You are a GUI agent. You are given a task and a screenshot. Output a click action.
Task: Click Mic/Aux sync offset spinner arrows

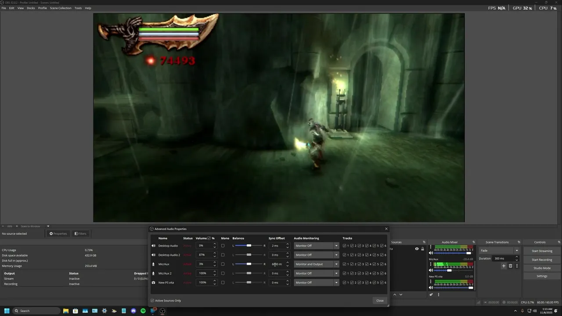288,264
